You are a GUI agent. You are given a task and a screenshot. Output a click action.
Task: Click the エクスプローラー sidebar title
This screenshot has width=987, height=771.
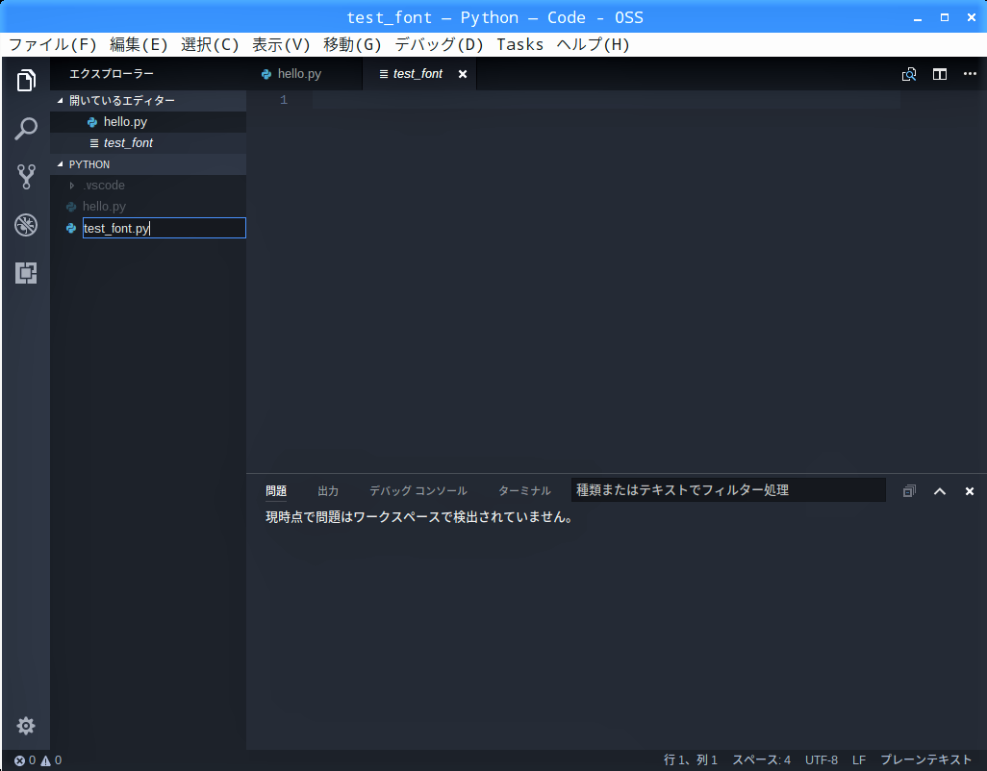click(x=112, y=74)
